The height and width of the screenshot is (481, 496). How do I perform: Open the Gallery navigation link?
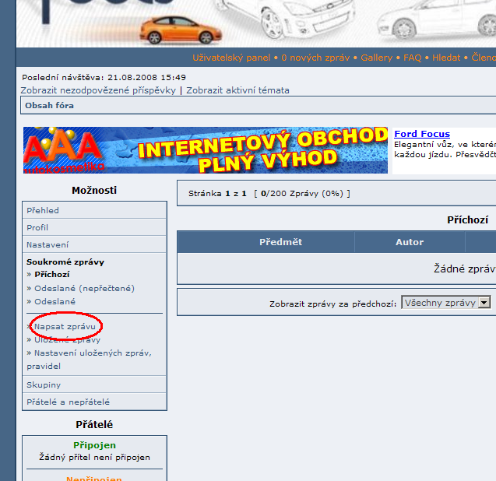tap(376, 58)
